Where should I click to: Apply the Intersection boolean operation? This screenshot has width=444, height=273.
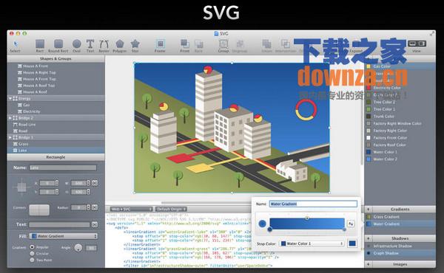coord(286,46)
